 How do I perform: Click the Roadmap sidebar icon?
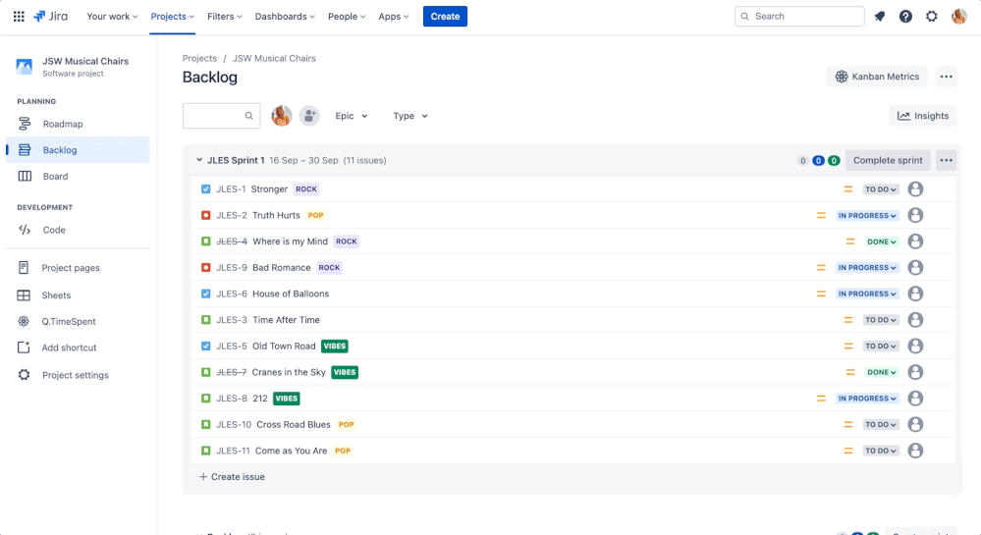coord(25,124)
